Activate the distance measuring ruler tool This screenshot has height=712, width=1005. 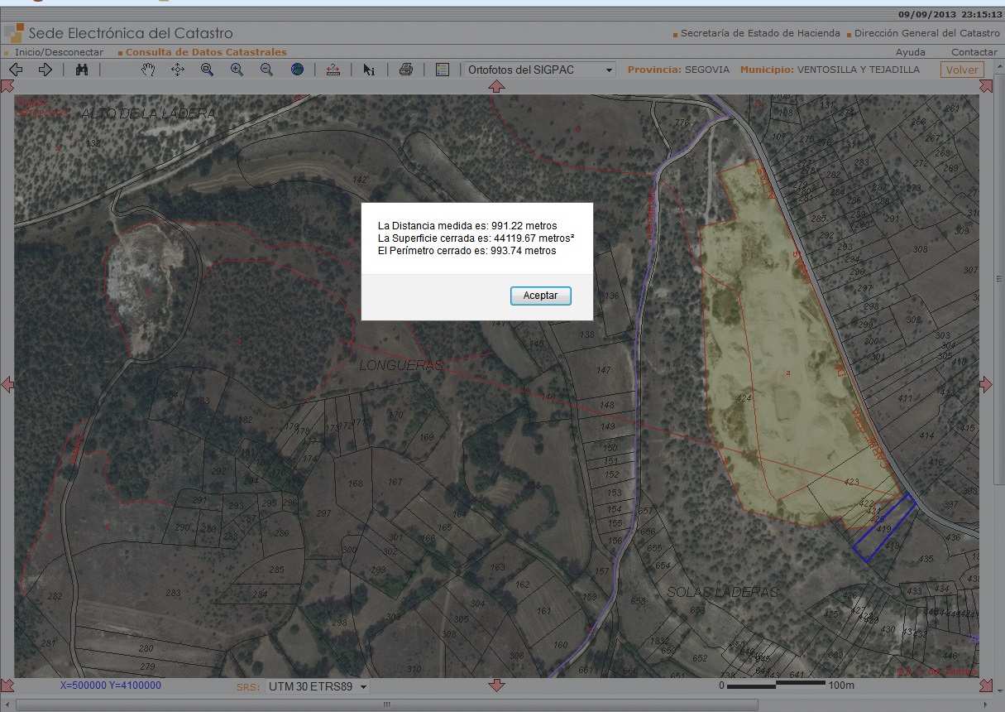333,70
